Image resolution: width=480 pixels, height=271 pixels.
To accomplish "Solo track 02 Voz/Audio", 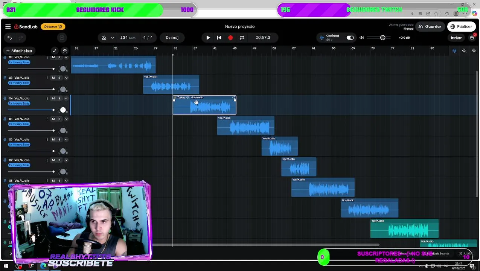I will [59, 57].
